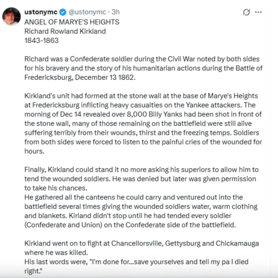278x278 pixels.
Task: Open the three-dot More options menu
Action: click(258, 12)
